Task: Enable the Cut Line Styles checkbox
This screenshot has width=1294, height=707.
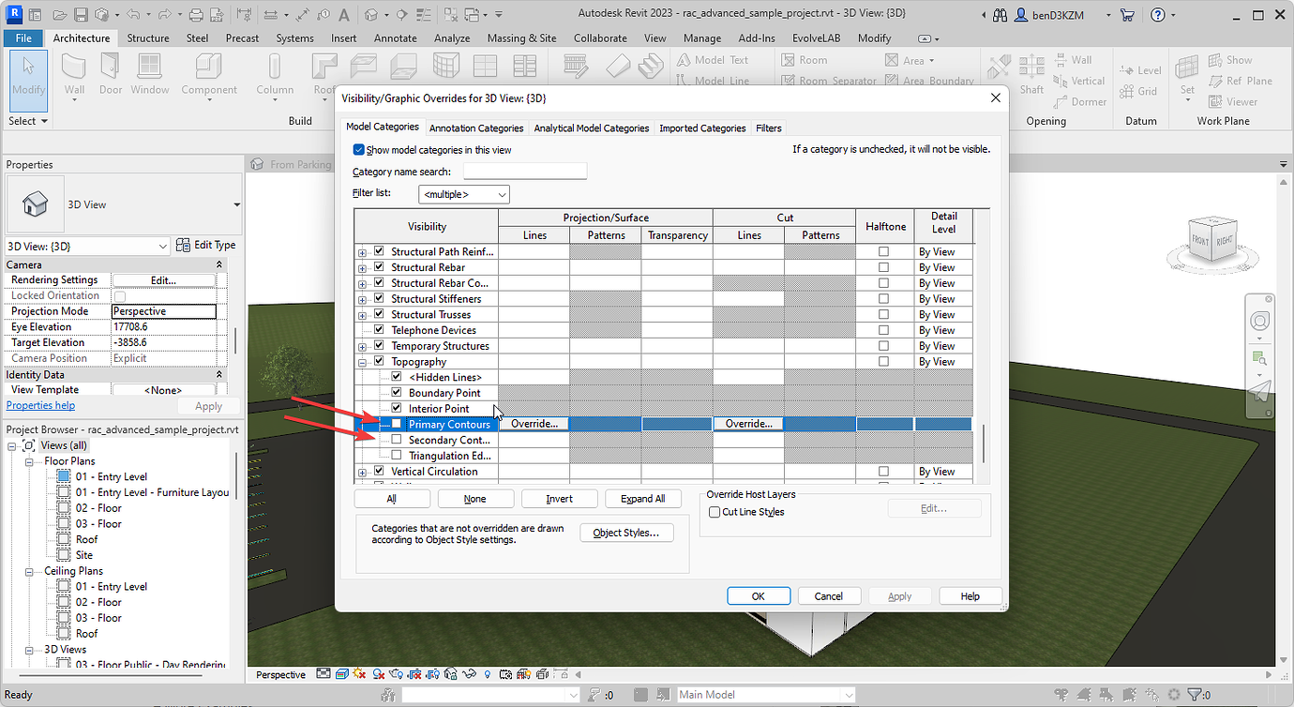Action: coord(715,512)
